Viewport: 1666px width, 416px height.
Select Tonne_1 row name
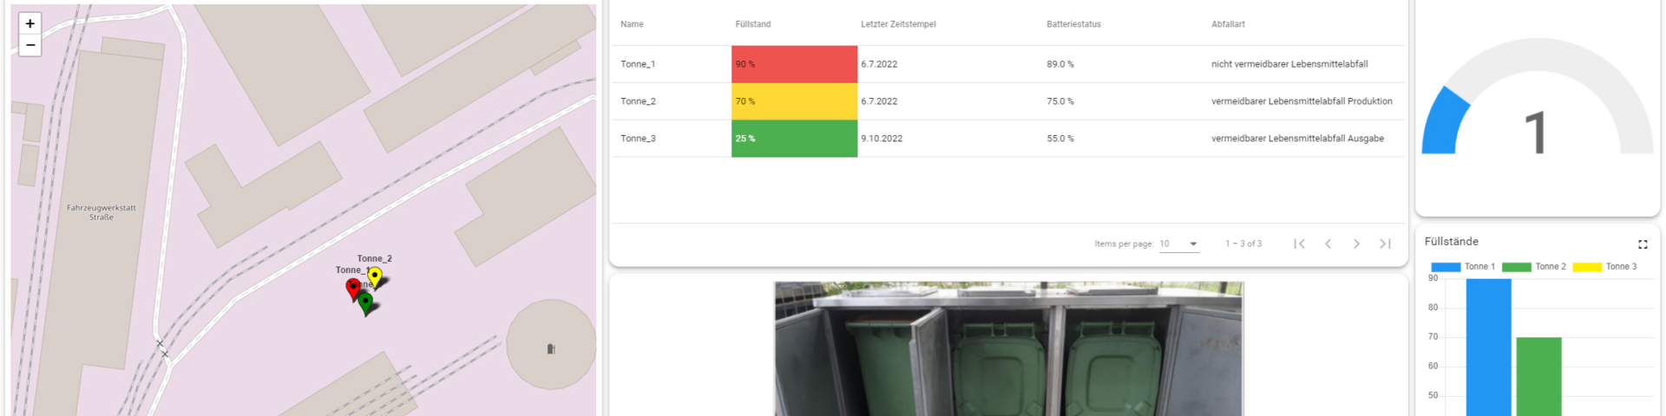[x=638, y=64]
